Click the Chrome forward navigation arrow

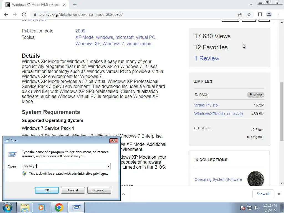pyautogui.click(x=15, y=14)
